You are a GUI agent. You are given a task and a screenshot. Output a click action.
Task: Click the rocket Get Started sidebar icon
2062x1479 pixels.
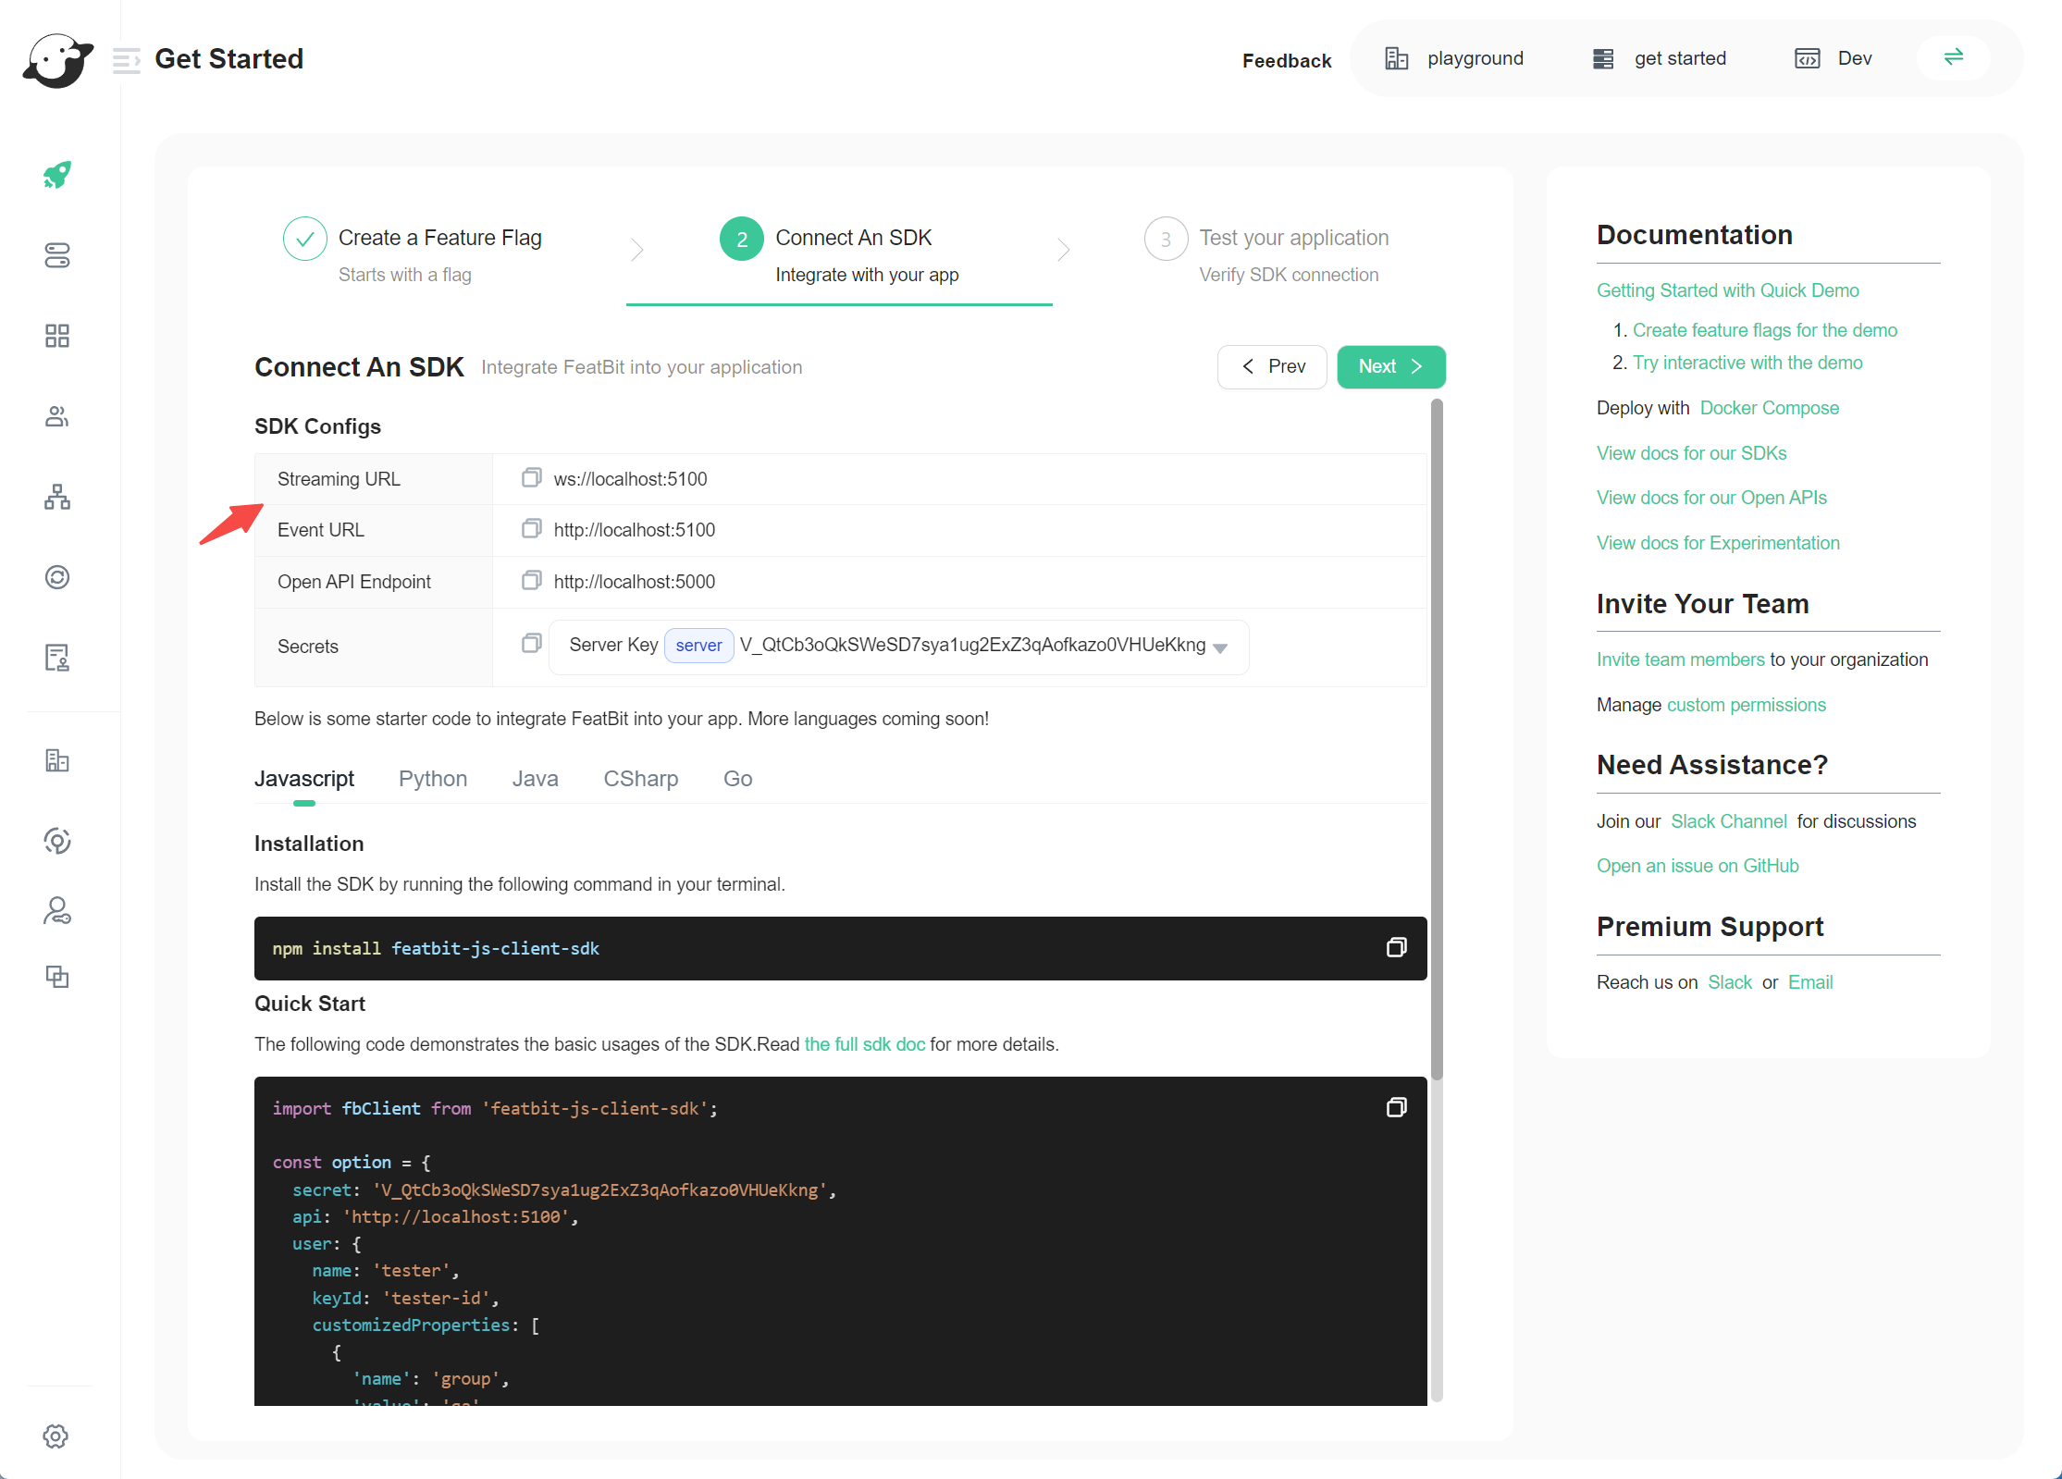click(57, 175)
